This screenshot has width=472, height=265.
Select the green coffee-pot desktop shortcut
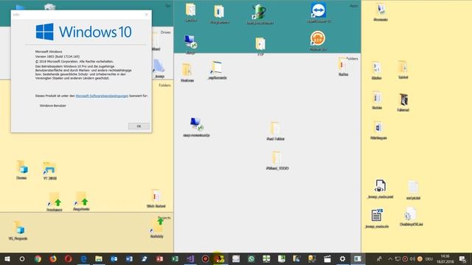point(260,14)
